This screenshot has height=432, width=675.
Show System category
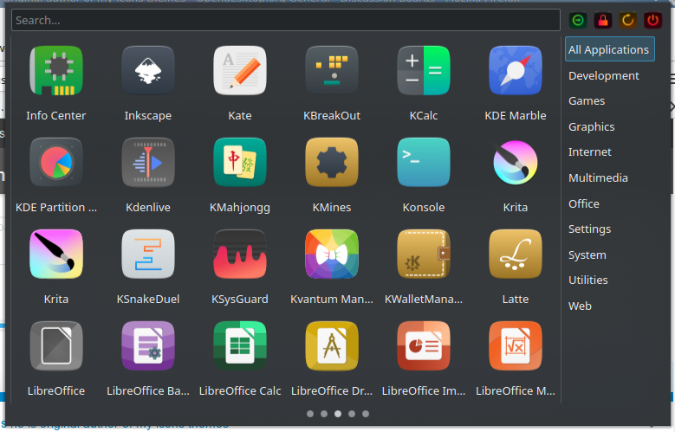(587, 255)
